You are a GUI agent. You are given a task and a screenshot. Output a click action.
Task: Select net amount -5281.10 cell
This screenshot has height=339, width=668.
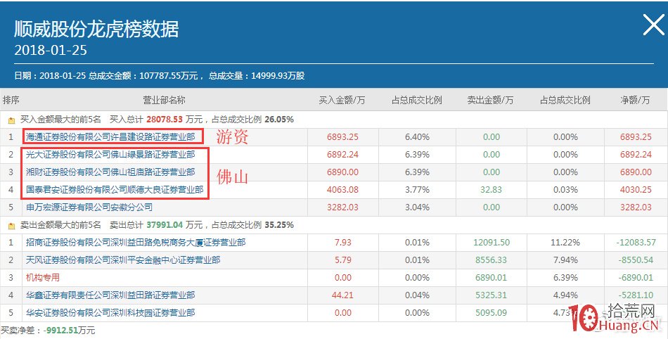(634, 295)
